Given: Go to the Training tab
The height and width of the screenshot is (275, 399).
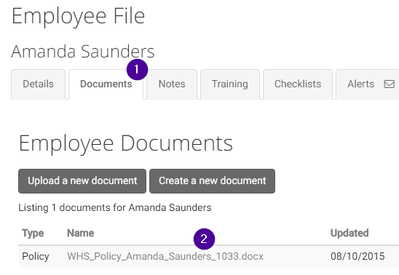Looking at the screenshot, I should coord(230,84).
